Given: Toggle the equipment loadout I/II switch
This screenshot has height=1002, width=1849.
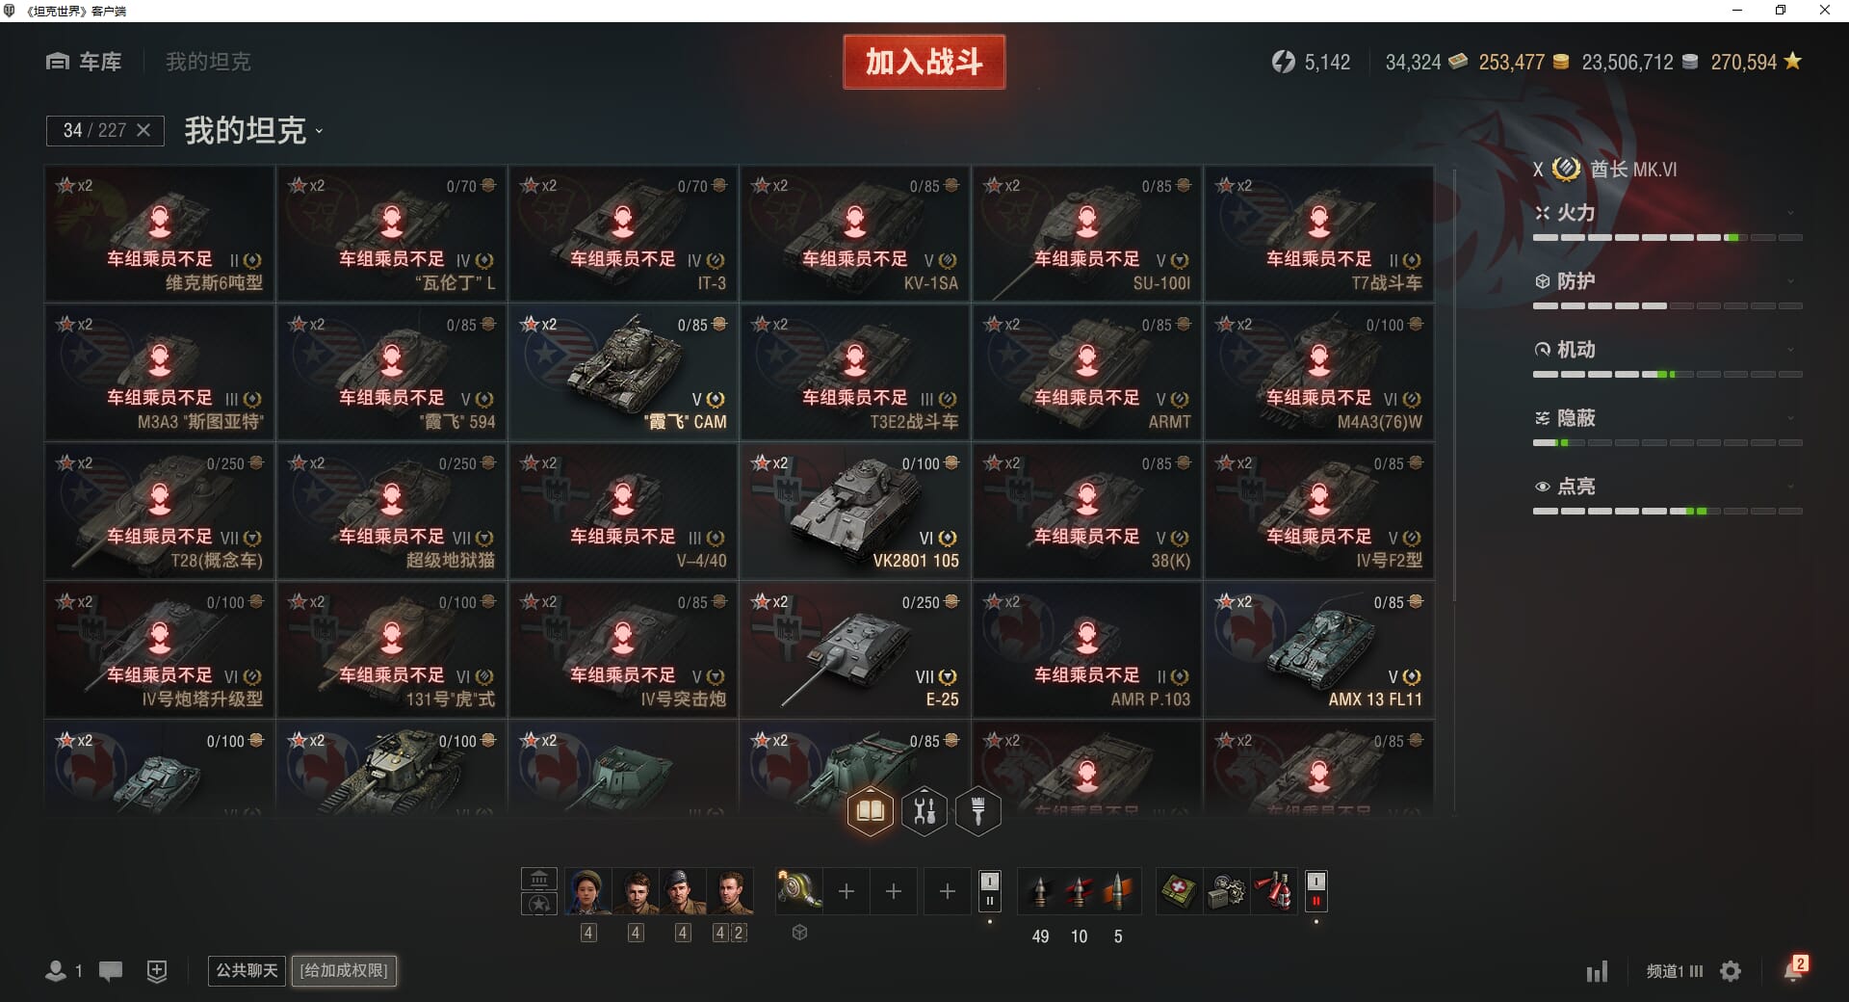Looking at the screenshot, I should [989, 891].
